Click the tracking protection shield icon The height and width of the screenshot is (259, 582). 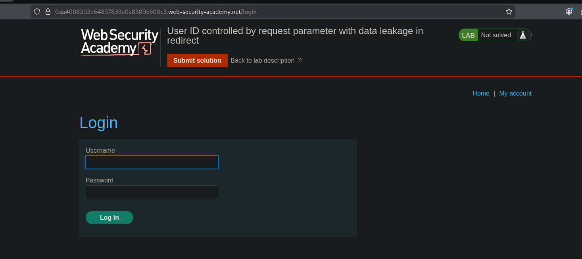[37, 12]
